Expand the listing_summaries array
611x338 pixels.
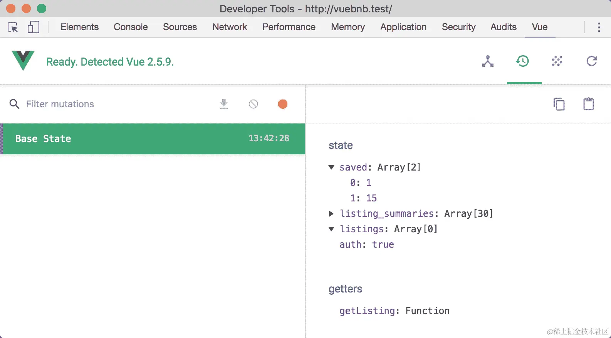331,214
